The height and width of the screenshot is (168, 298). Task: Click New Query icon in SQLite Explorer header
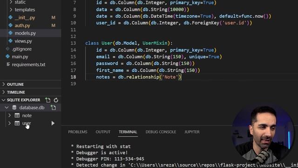click(x=48, y=100)
